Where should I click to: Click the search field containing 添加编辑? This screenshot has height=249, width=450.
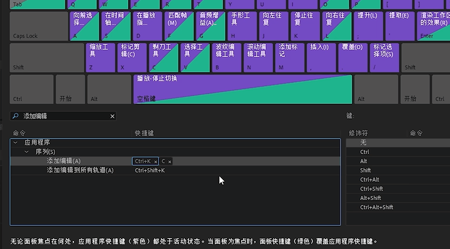point(63,116)
